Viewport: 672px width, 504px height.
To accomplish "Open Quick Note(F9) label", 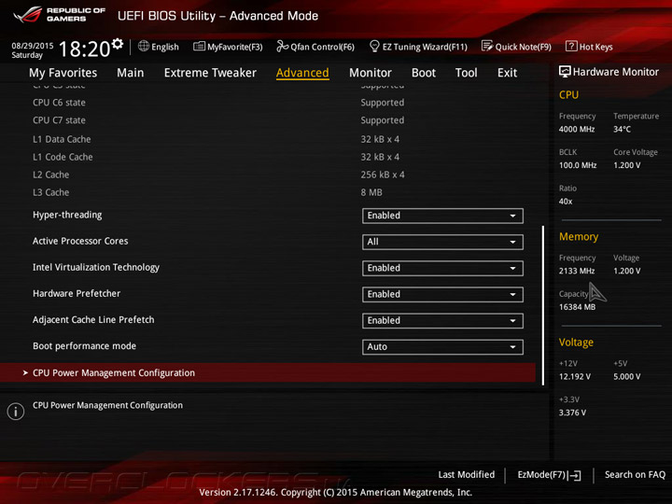I will 524,47.
